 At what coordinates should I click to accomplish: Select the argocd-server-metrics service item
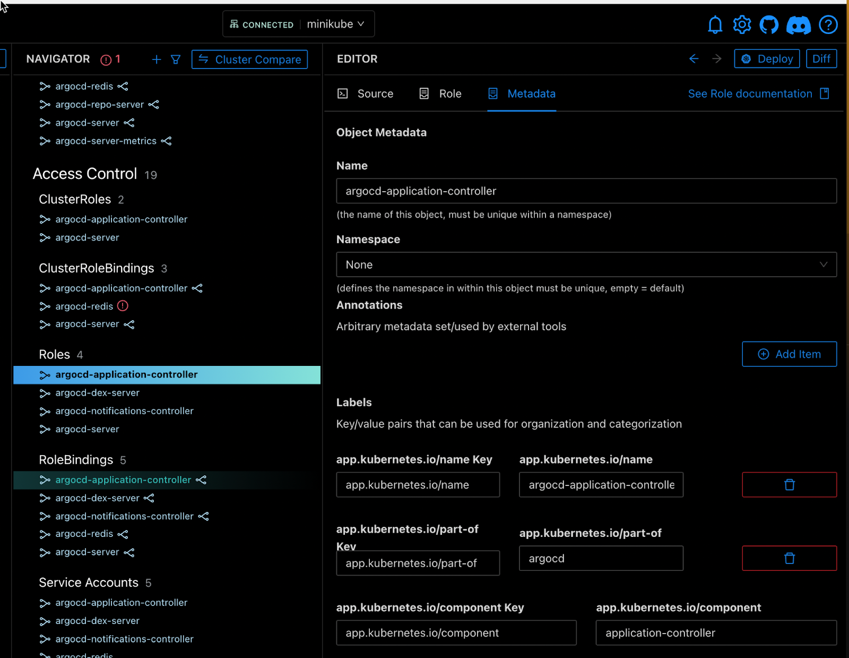(x=106, y=141)
